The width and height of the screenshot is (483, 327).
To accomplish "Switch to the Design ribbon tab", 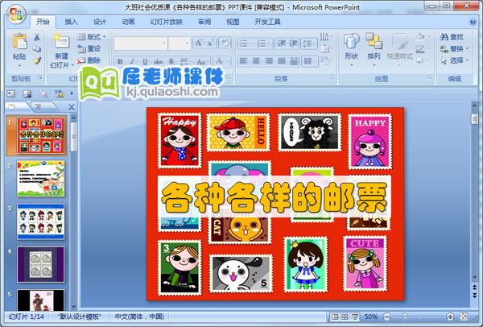I will tap(100, 22).
